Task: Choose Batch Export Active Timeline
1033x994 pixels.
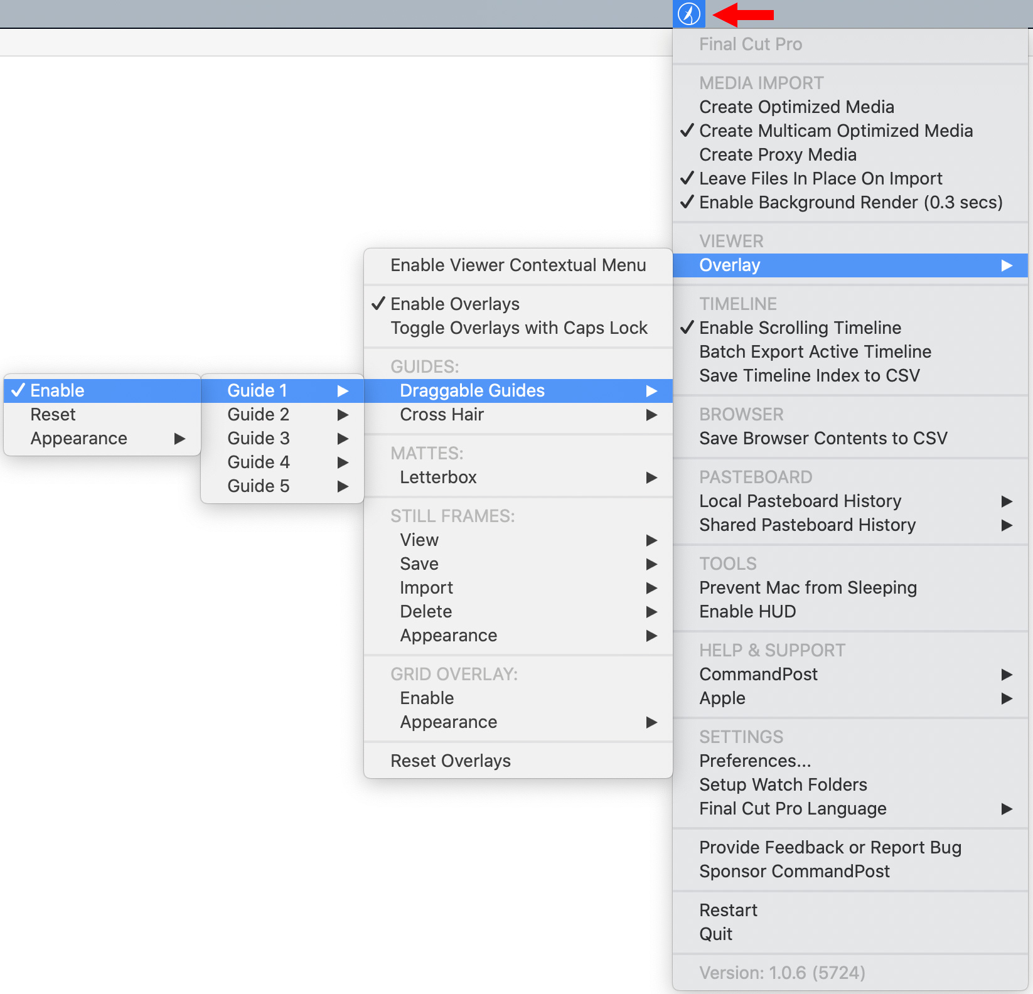Action: click(x=850, y=351)
